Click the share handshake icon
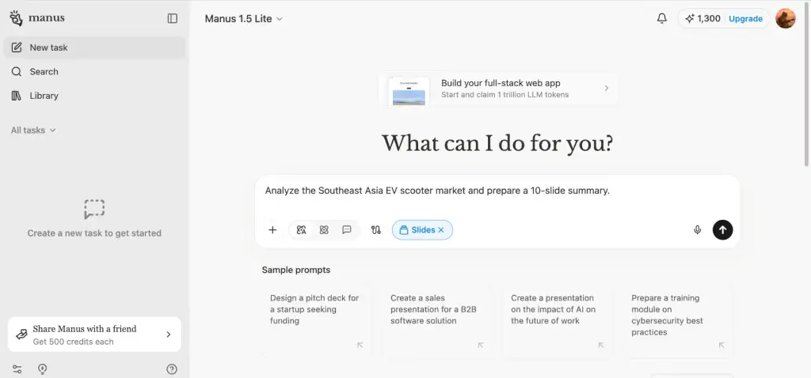811x378 pixels. click(x=21, y=335)
